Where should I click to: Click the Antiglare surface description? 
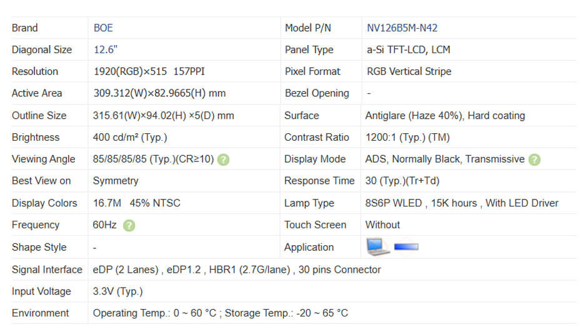(x=445, y=116)
